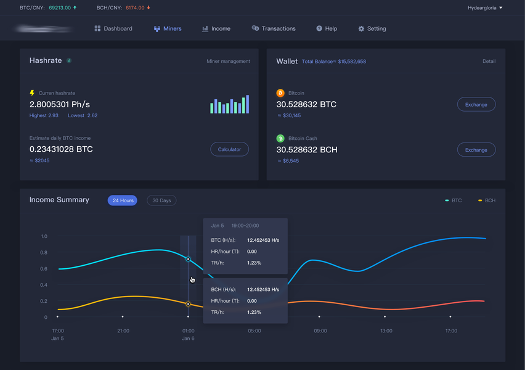The height and width of the screenshot is (370, 525).
Task: Click the Setting gear icon
Action: (361, 29)
